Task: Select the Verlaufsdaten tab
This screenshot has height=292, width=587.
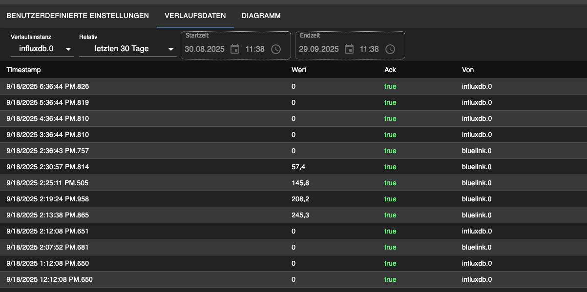Action: [195, 16]
